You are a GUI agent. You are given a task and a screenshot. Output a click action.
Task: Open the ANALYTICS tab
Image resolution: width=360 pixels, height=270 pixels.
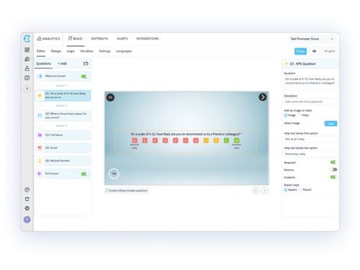[x=48, y=39]
